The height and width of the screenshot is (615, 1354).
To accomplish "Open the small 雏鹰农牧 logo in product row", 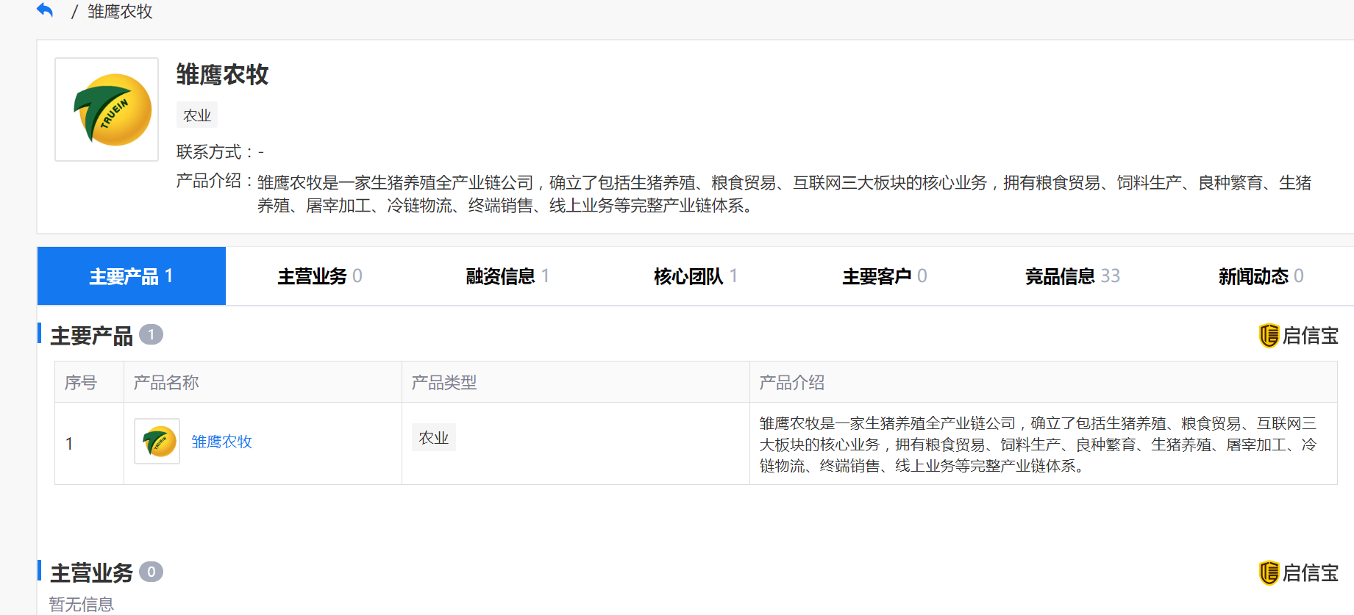I will pyautogui.click(x=157, y=442).
